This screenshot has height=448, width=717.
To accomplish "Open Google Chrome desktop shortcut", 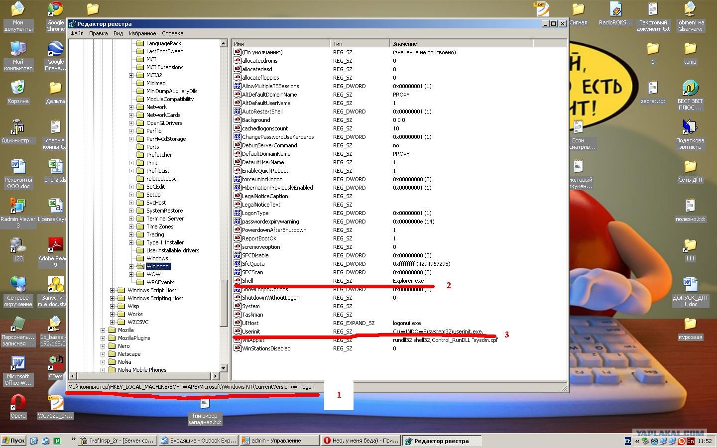I will click(x=55, y=16).
